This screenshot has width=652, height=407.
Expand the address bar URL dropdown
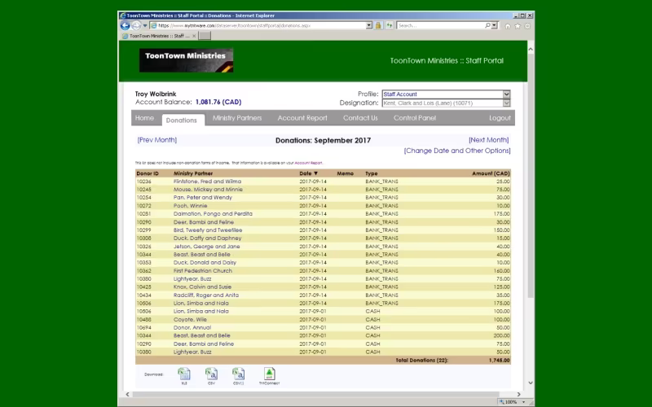point(369,25)
